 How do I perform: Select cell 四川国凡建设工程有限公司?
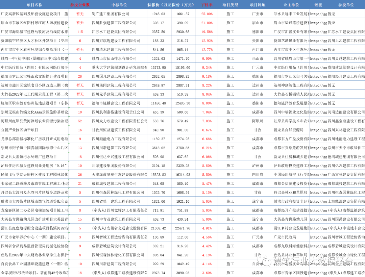114,76
